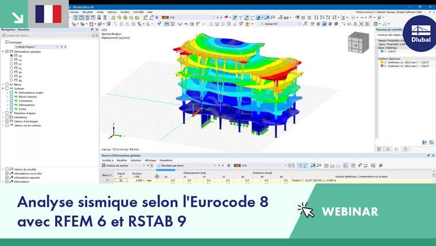The width and height of the screenshot is (436, 246).
Task: Click the yellow swatch for Uniforme 200.0 mm
Action: [382, 63]
